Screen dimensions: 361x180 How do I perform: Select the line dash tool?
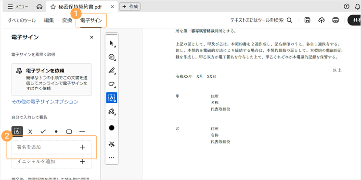tap(82, 132)
